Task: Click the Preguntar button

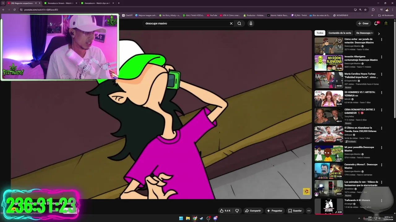Action: coord(274,211)
